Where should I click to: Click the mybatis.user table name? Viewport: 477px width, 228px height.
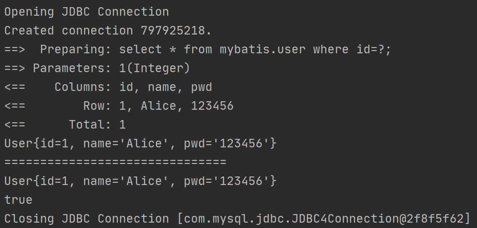[x=263, y=49]
